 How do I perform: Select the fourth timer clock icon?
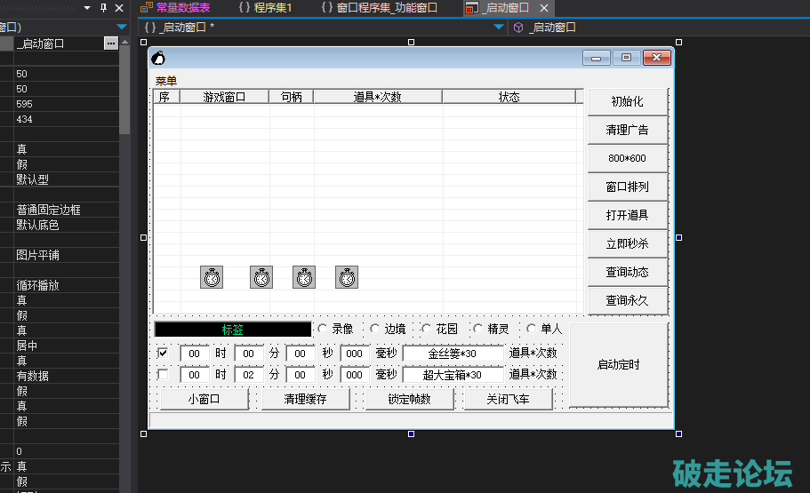347,277
